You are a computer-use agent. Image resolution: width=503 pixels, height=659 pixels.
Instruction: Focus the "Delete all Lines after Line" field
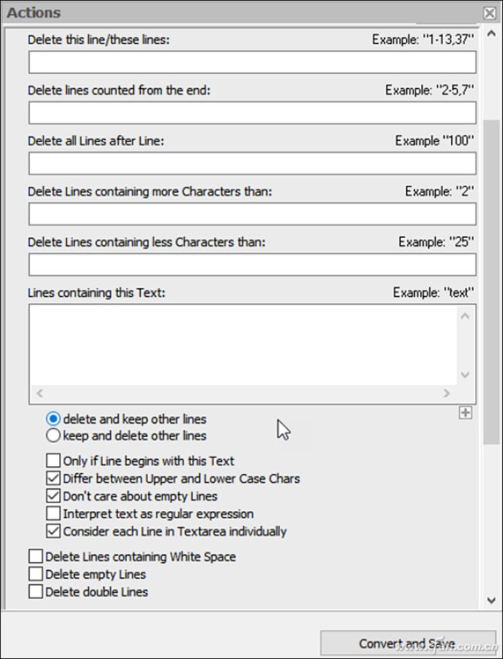pos(252,163)
